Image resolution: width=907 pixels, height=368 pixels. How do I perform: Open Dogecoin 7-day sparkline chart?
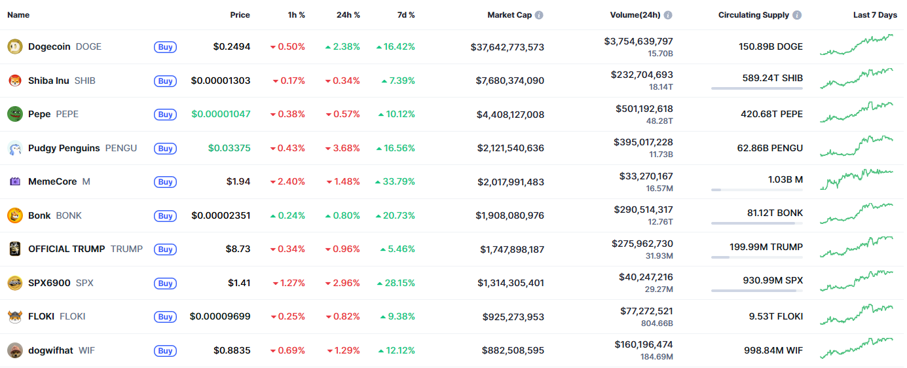click(x=857, y=46)
